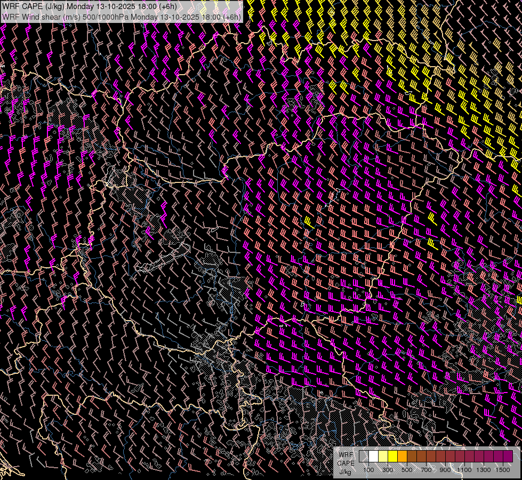The image size is (522, 480).
Task: Click the "(+6h)" forecast offset in CAPE title
Action: coord(167,6)
